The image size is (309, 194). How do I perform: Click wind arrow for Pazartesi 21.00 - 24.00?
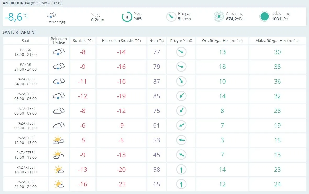pos(181,184)
